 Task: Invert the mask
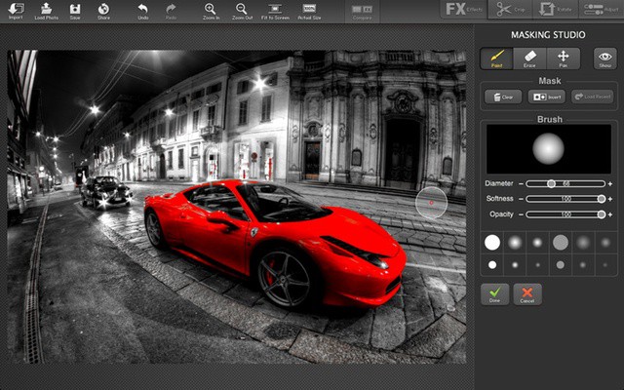pyautogui.click(x=545, y=97)
